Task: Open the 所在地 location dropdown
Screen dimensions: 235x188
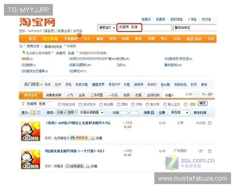Action: 180,112
